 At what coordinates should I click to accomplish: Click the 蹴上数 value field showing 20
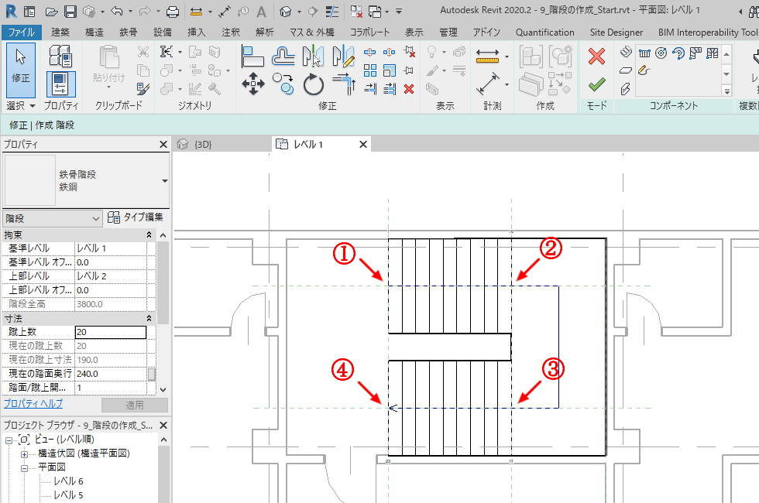pyautogui.click(x=110, y=332)
